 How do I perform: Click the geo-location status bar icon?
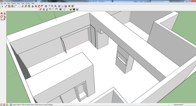click(x=1, y=105)
